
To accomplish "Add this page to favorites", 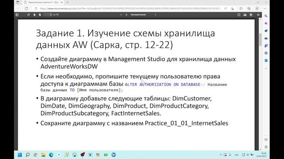I will (x=232, y=8).
